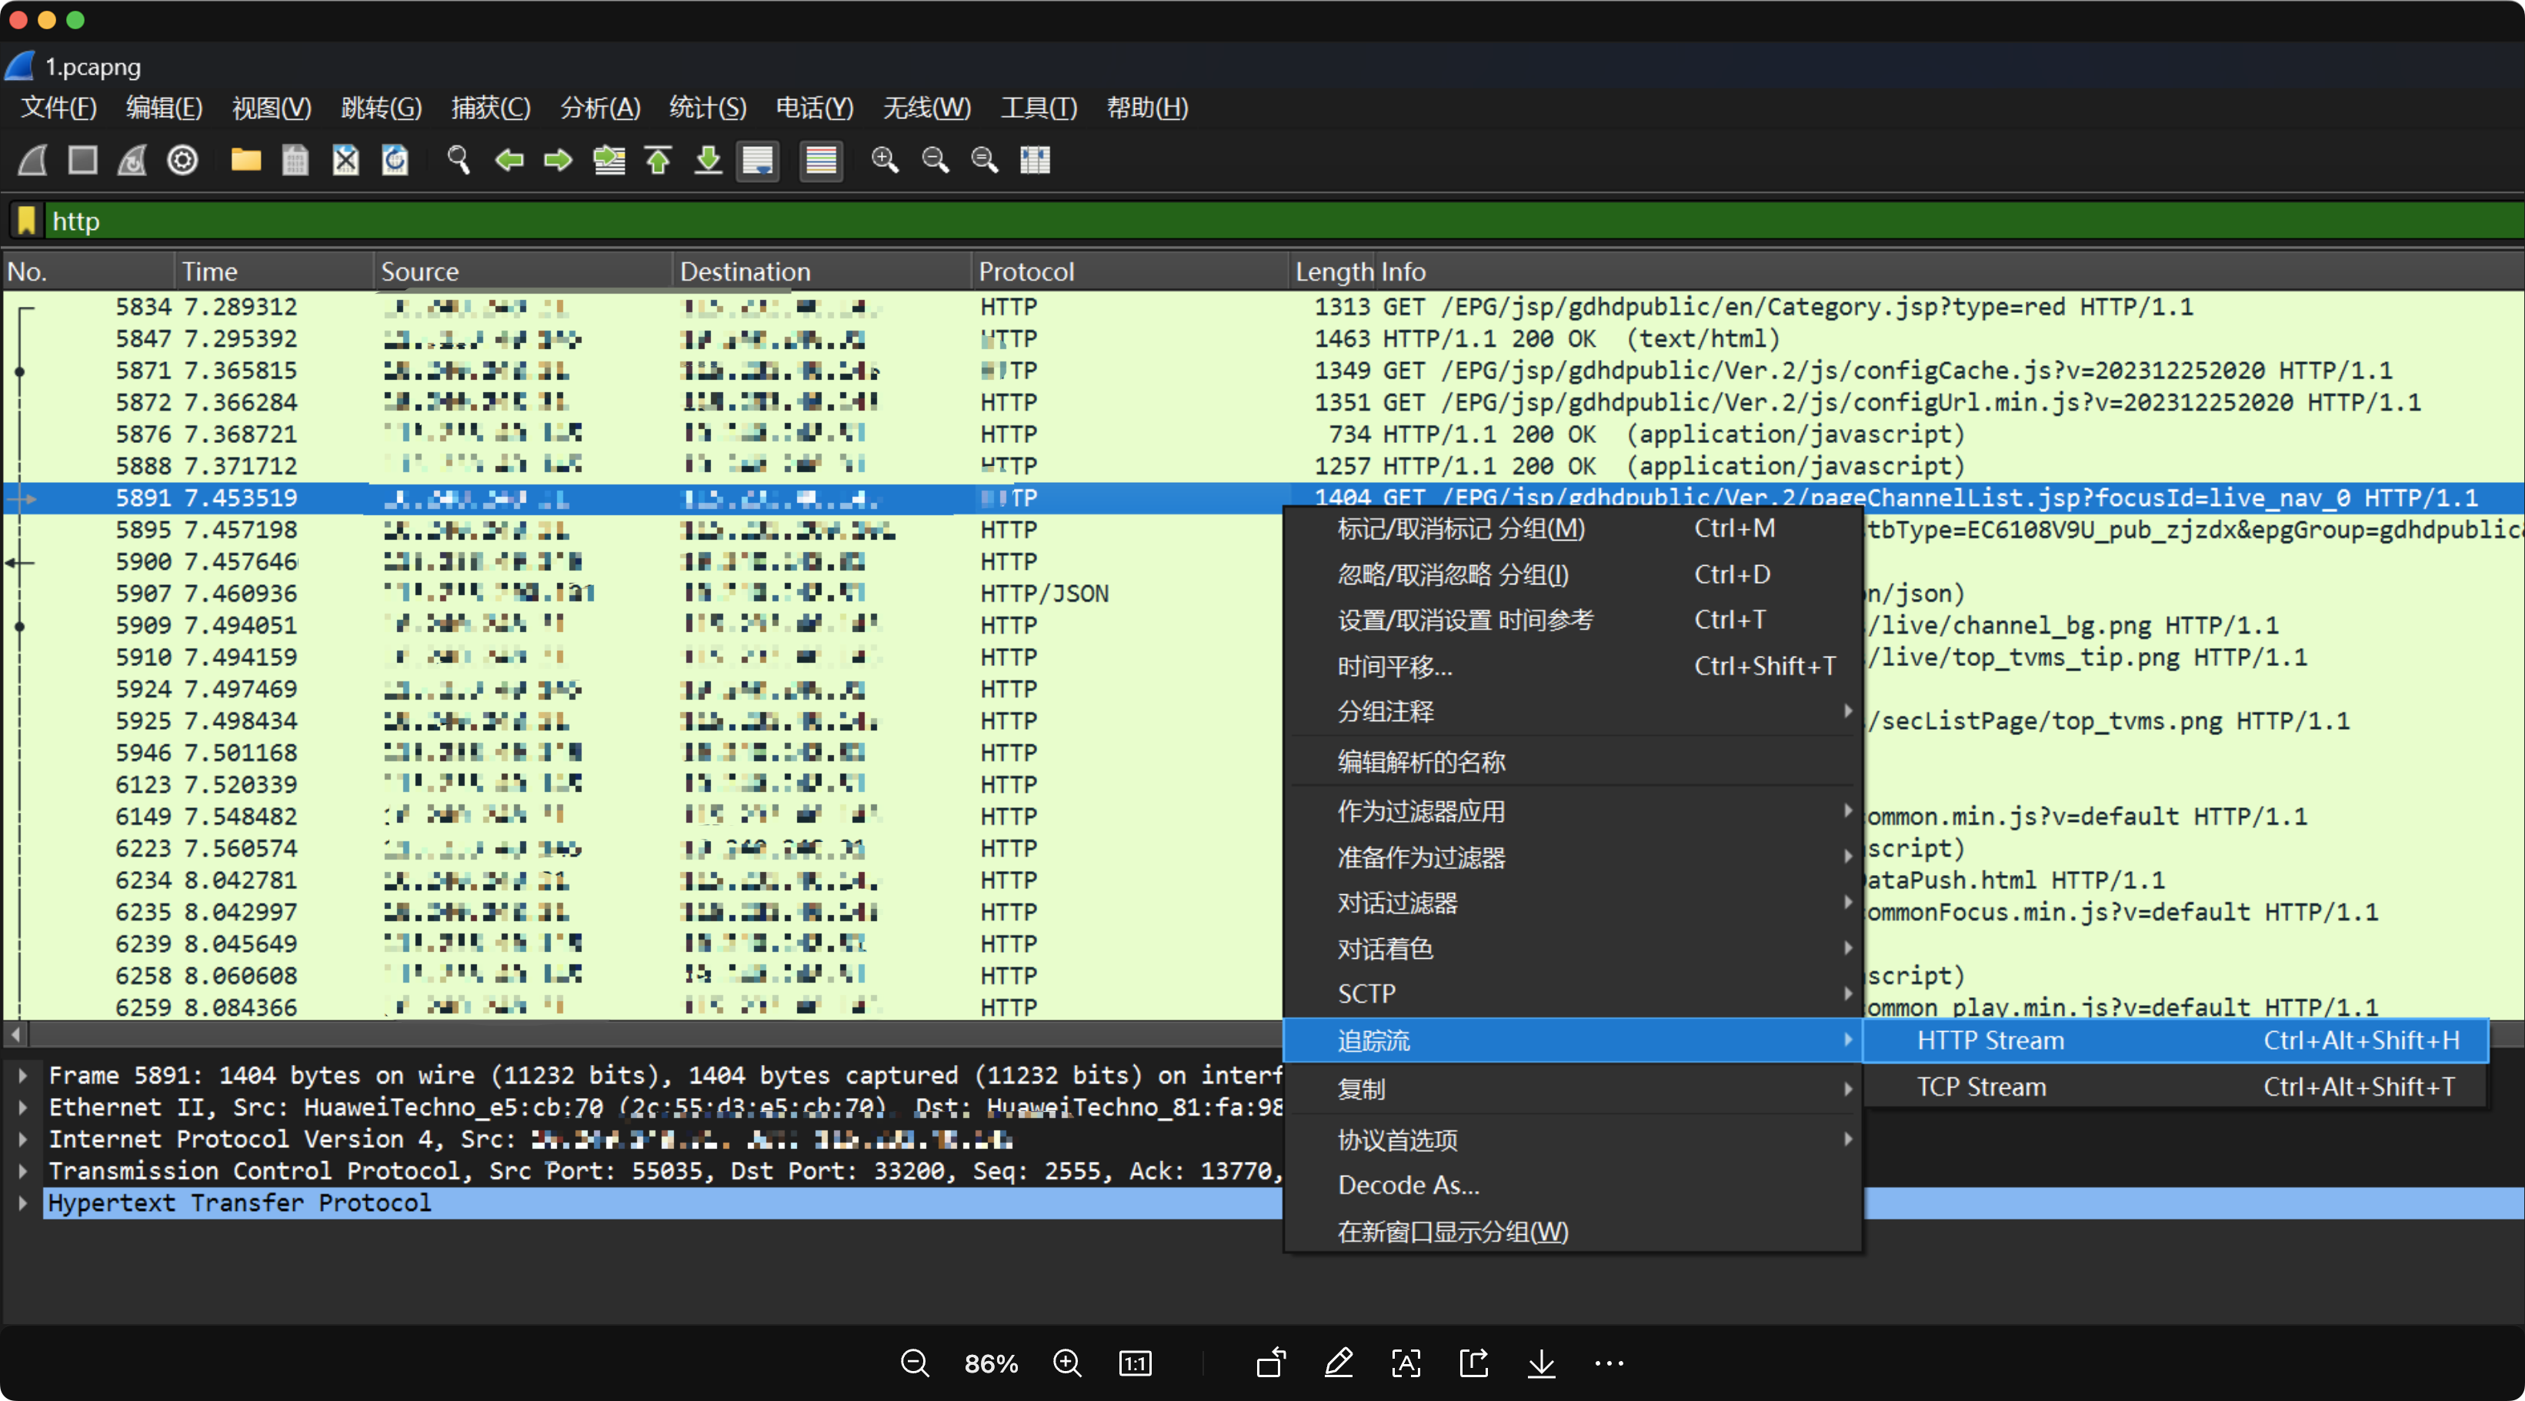Zoom in packet text toolbar icon
Viewport: 2525px width, 1401px height.
pos(885,160)
